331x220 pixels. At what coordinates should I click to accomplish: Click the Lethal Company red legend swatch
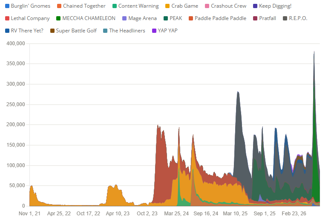(x=7, y=18)
